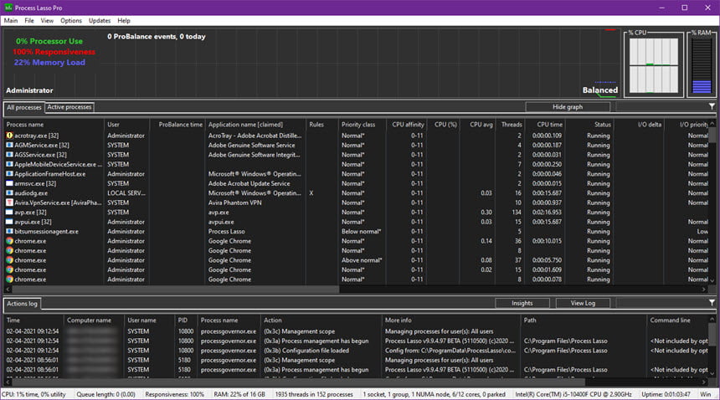Click the ApplicationFrameHost.exe icon

pyautogui.click(x=9, y=174)
